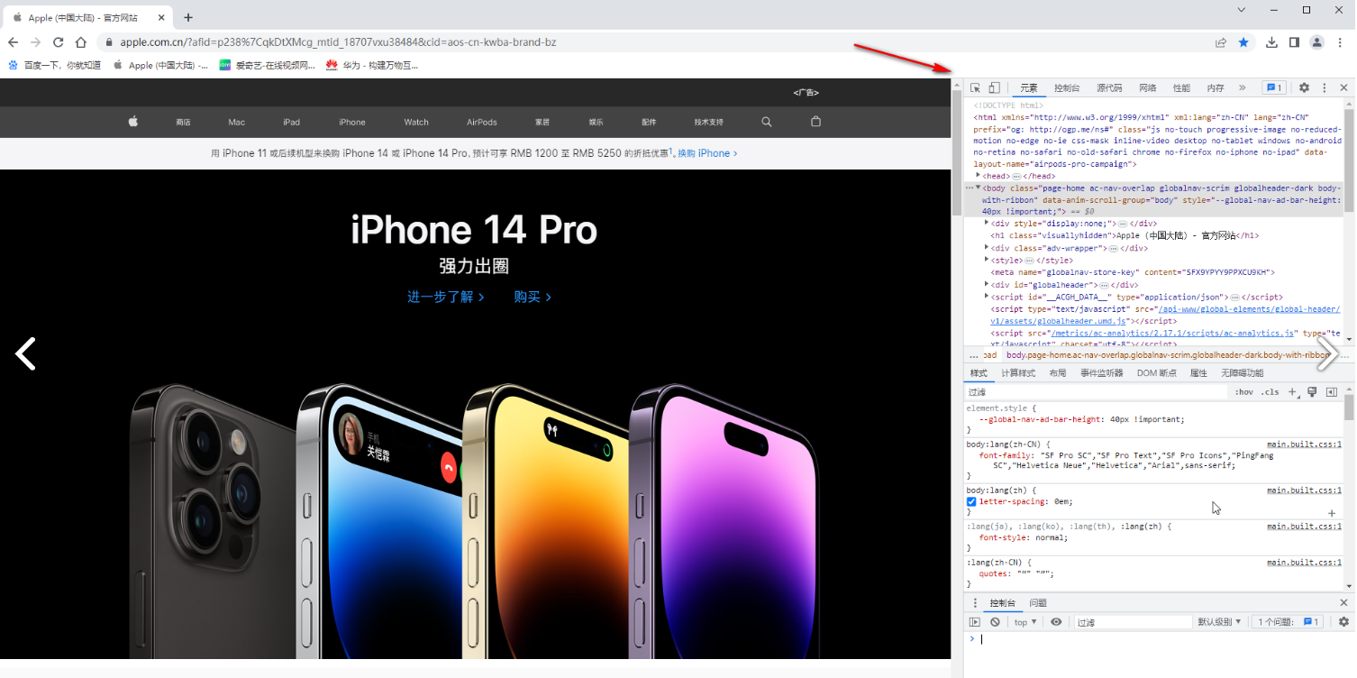Open a new browser tab with the plus button
The height and width of the screenshot is (678, 1357).
(x=188, y=17)
